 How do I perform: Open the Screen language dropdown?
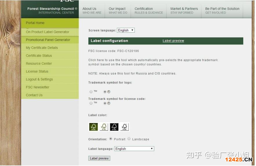[126, 30]
